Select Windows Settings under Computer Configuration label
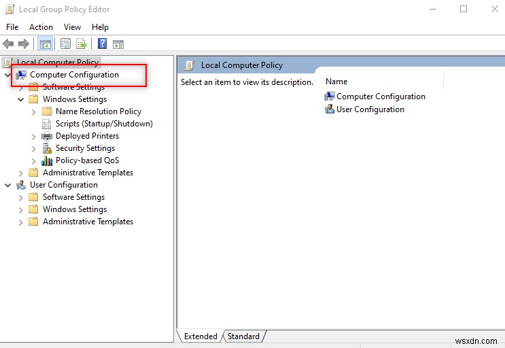Screen dimensions: 505x348 75,99
